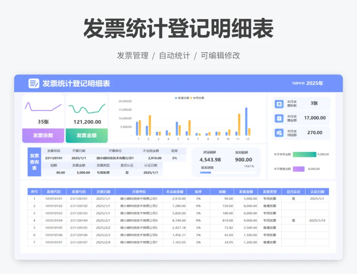Select date cell 2025/2/3
The width and height of the screenshot is (357, 274).
(x=103, y=235)
